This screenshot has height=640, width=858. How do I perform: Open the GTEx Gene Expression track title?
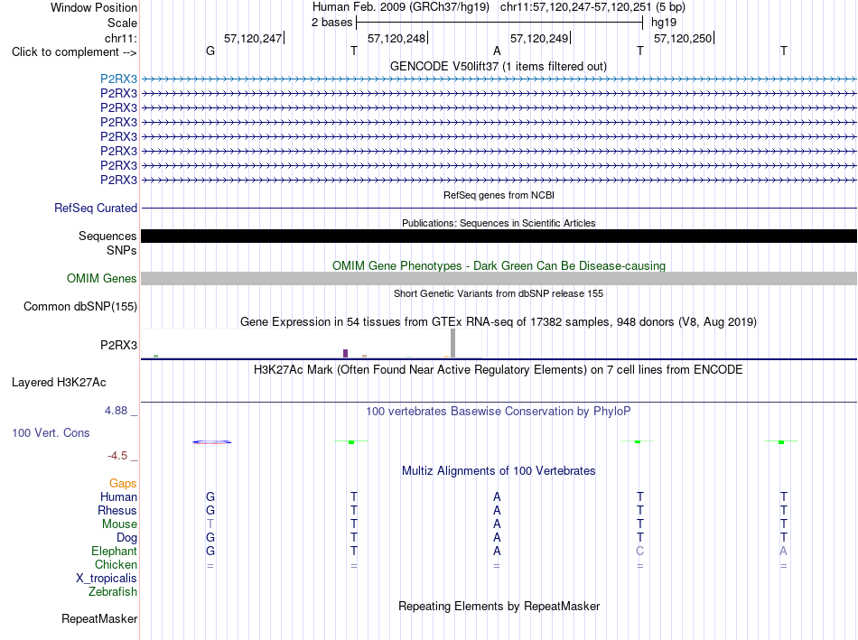tap(499, 321)
